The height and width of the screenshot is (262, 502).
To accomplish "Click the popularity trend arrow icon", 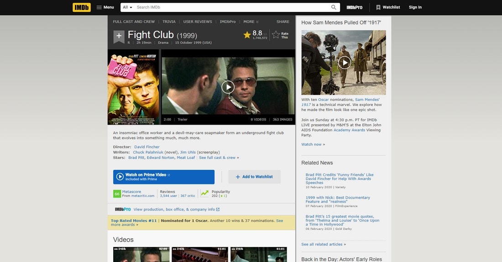I will pos(204,193).
